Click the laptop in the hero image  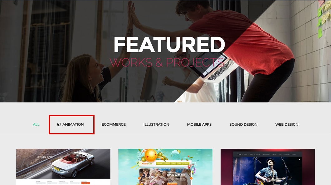213,68
